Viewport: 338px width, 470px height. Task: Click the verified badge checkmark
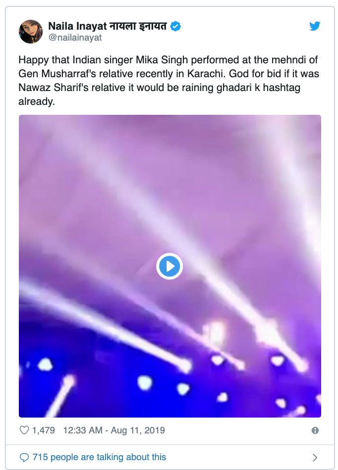[175, 26]
